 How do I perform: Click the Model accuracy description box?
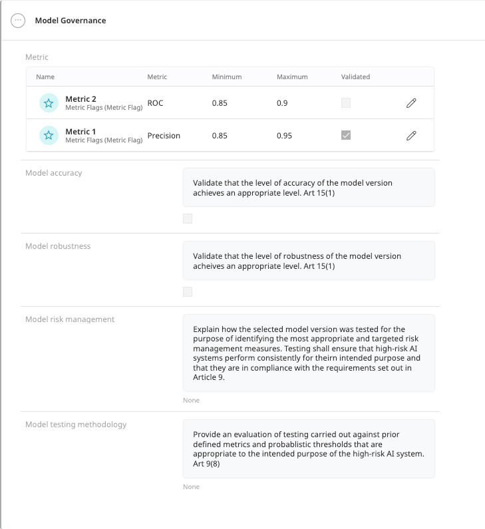pos(309,188)
